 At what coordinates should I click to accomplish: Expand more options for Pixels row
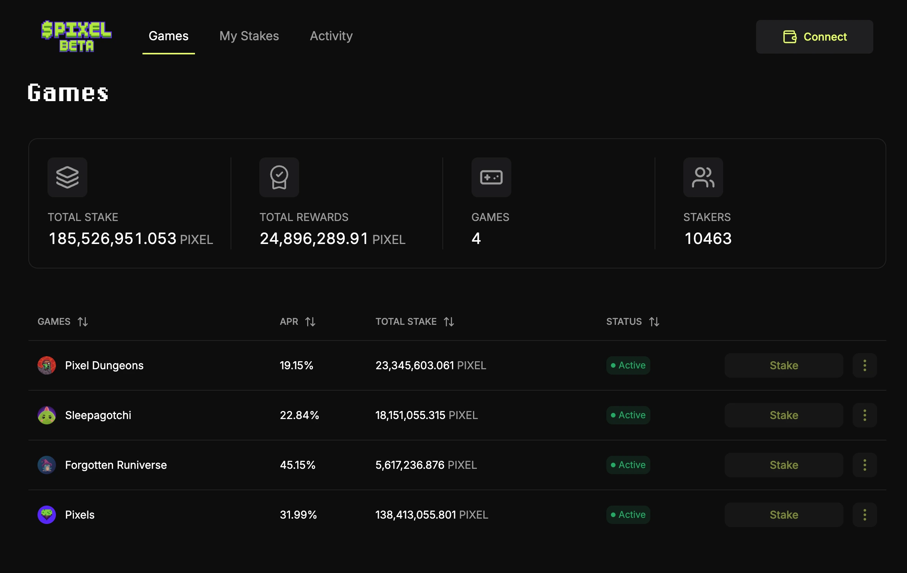(864, 515)
